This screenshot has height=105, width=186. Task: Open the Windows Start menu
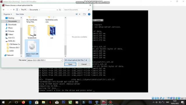tap(3, 102)
